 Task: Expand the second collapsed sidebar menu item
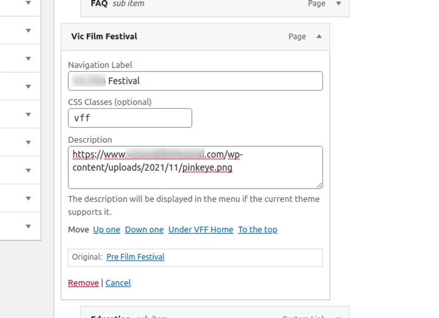pyautogui.click(x=28, y=30)
